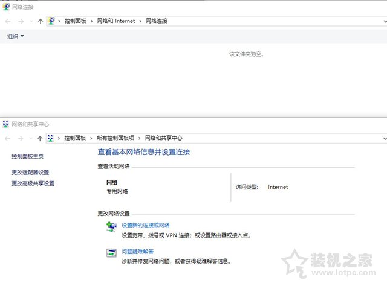Expand chevron after 所有控制面板项 breadcrumb

tap(140, 138)
